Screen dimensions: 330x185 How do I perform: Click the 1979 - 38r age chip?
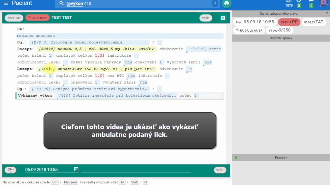[x=14, y=18]
